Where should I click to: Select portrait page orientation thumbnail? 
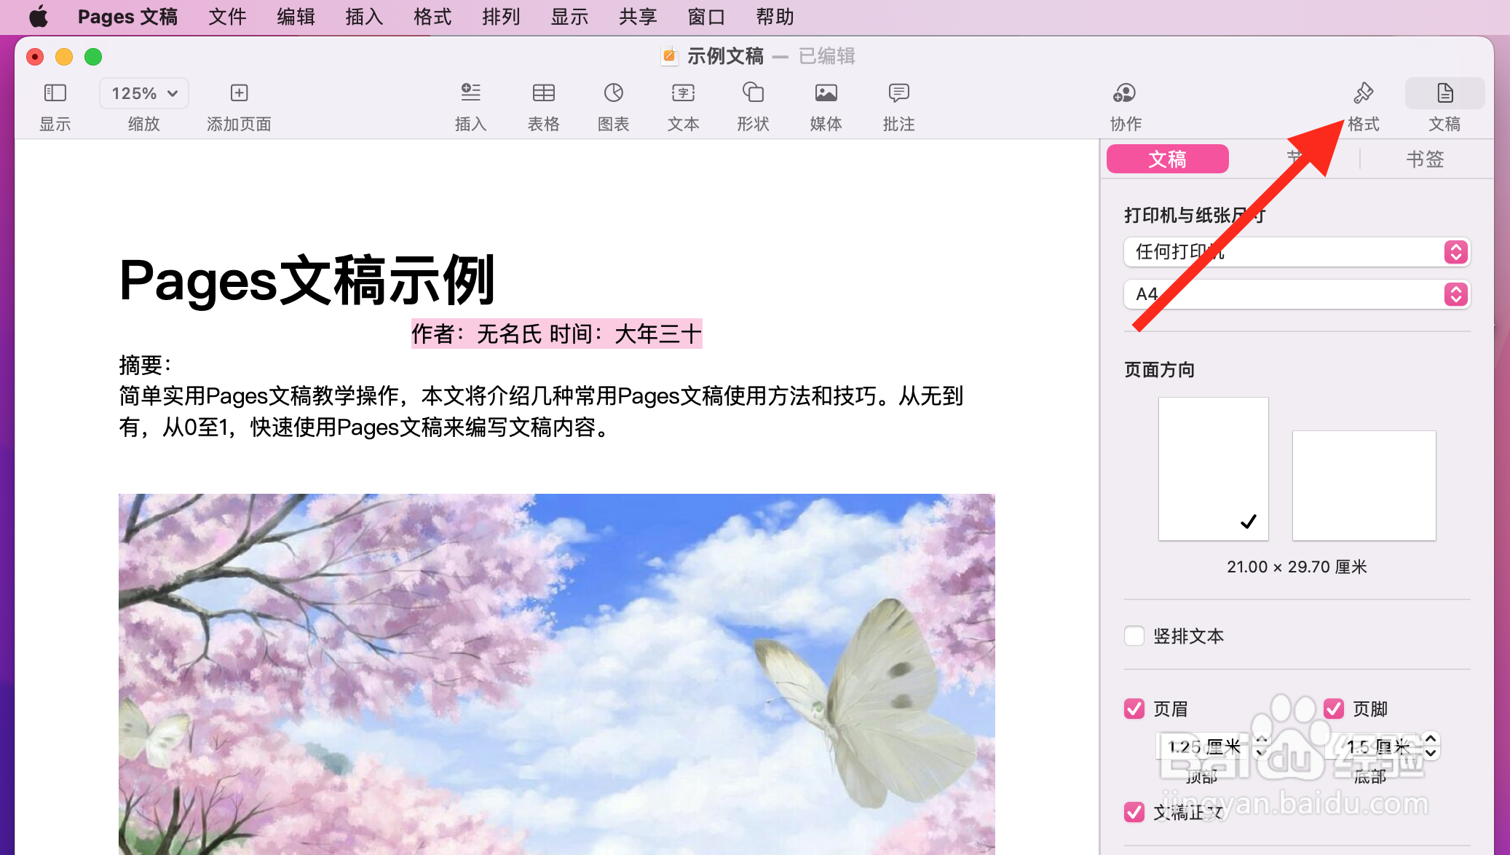(1213, 469)
